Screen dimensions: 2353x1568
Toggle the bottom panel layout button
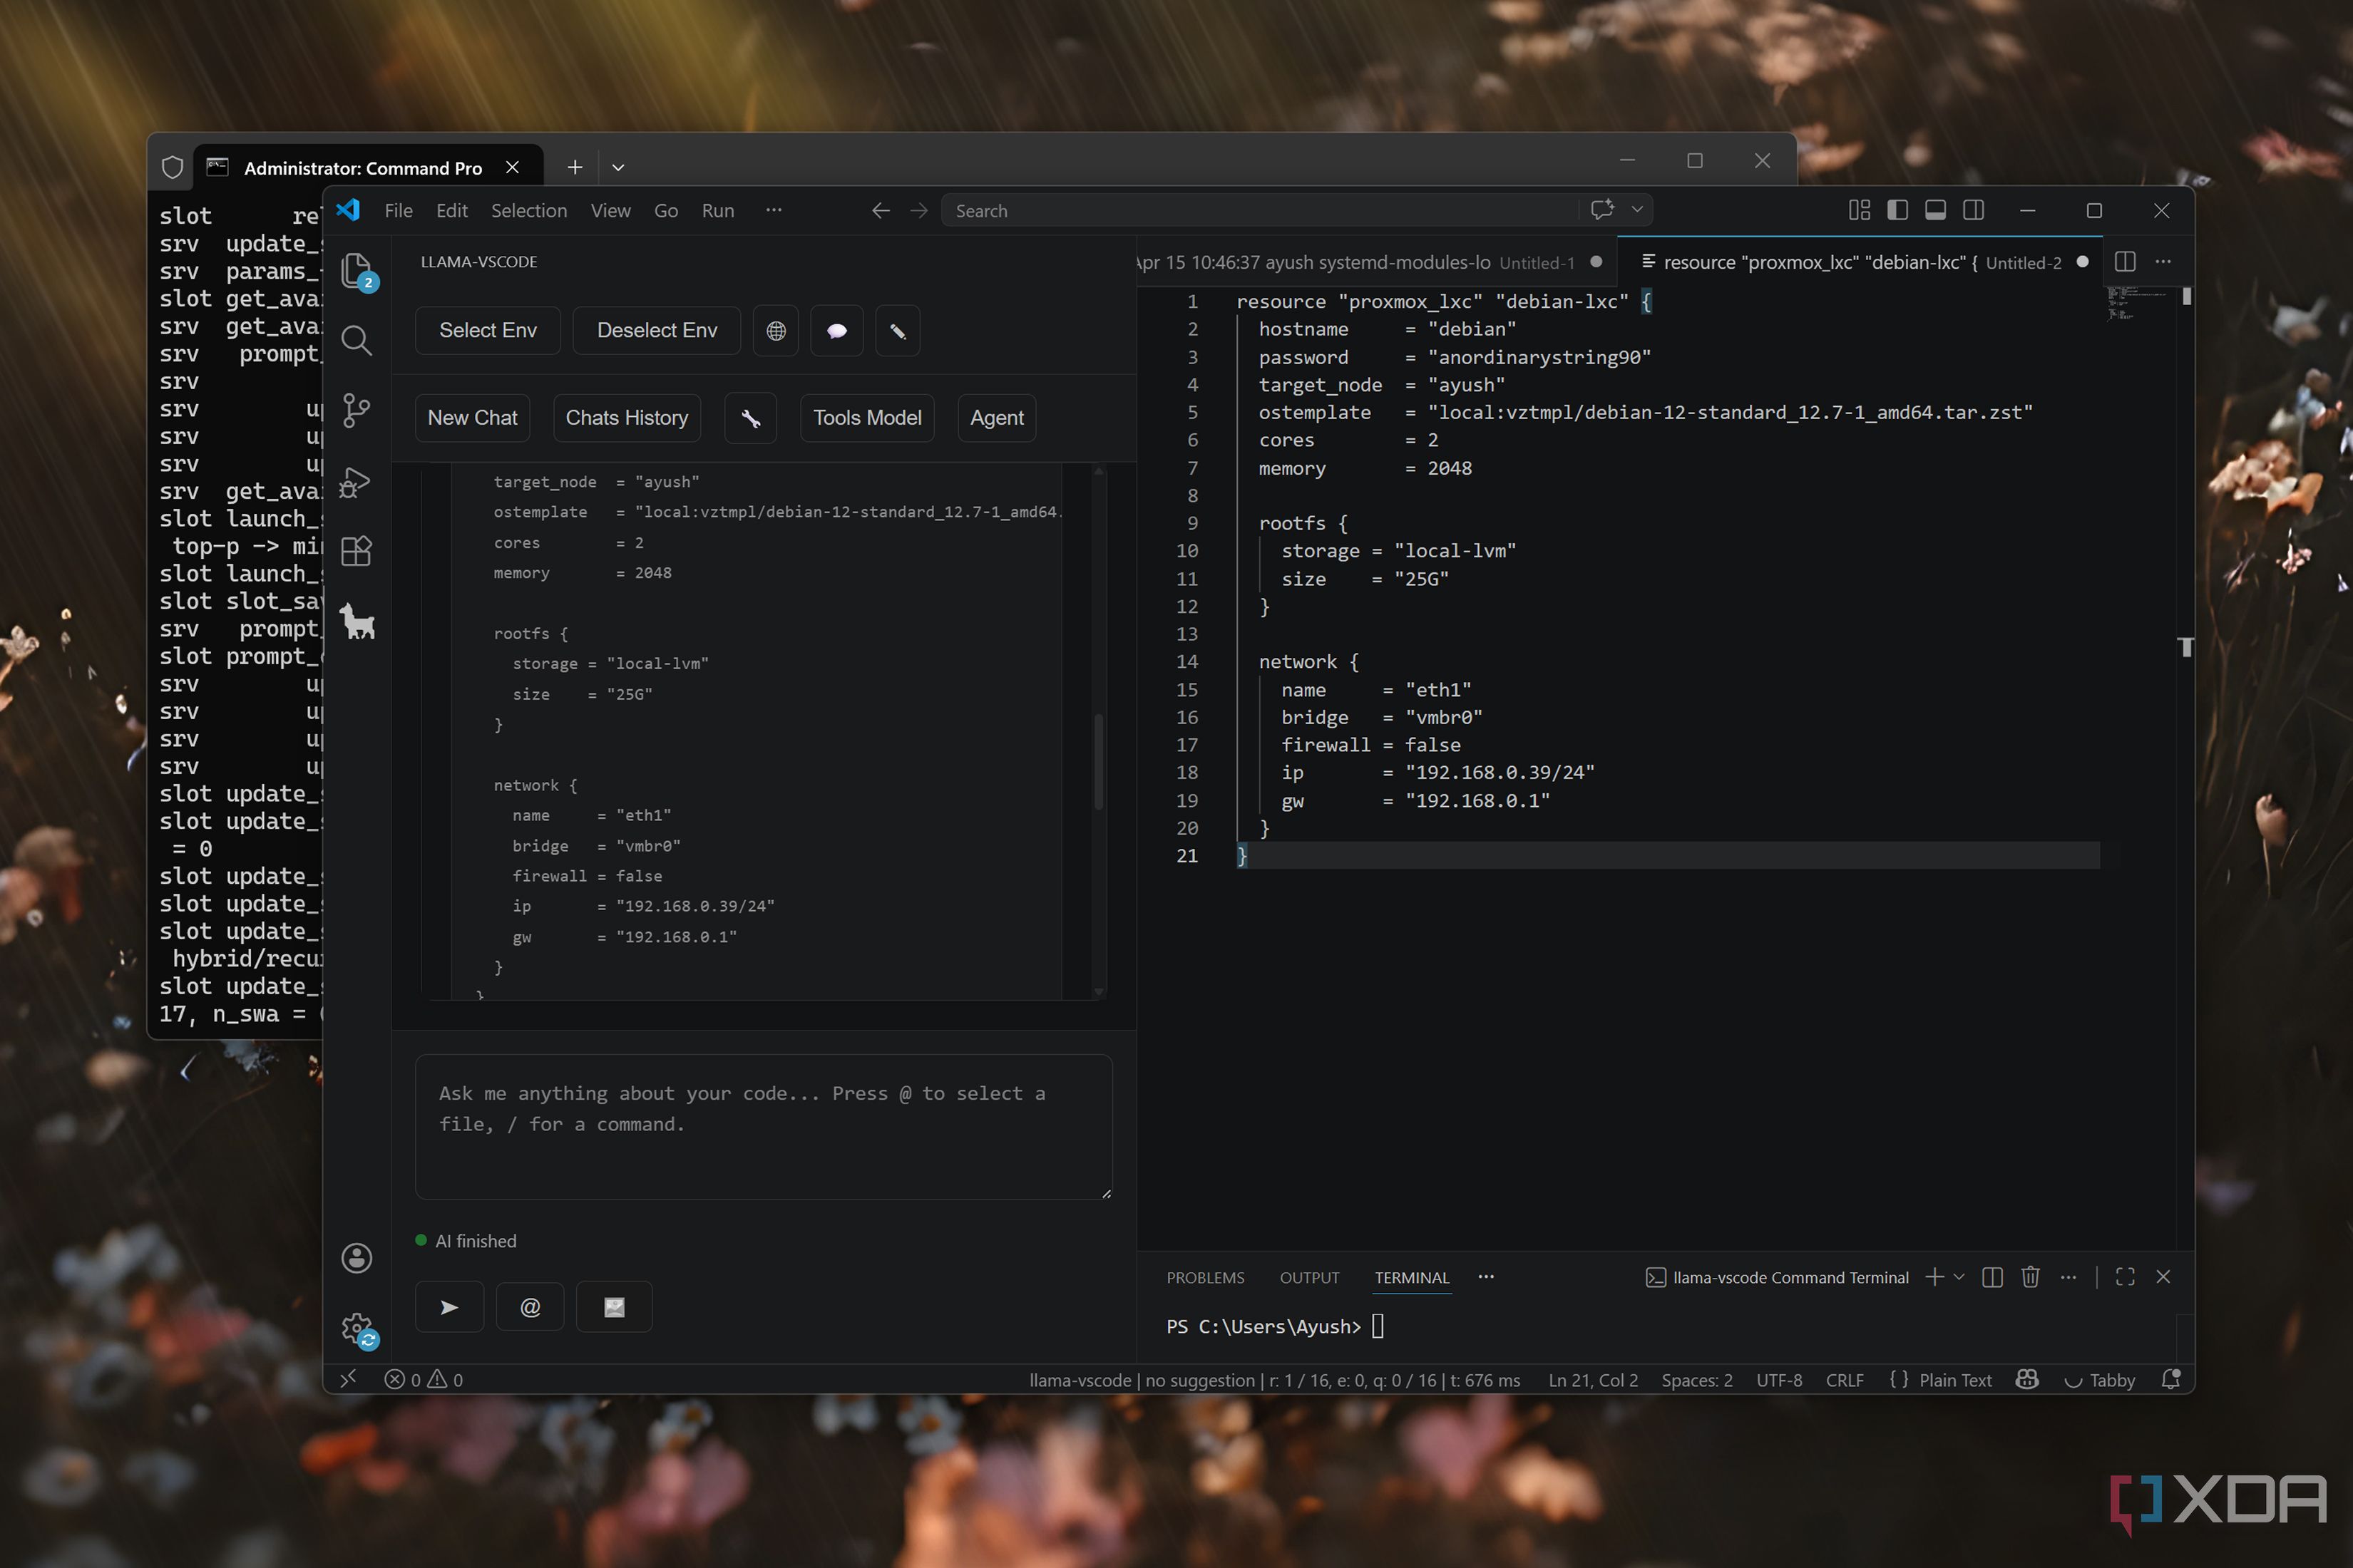click(1936, 210)
